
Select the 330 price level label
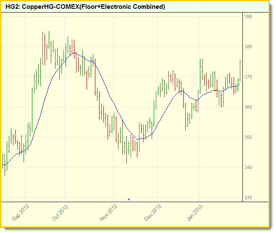click(x=248, y=198)
